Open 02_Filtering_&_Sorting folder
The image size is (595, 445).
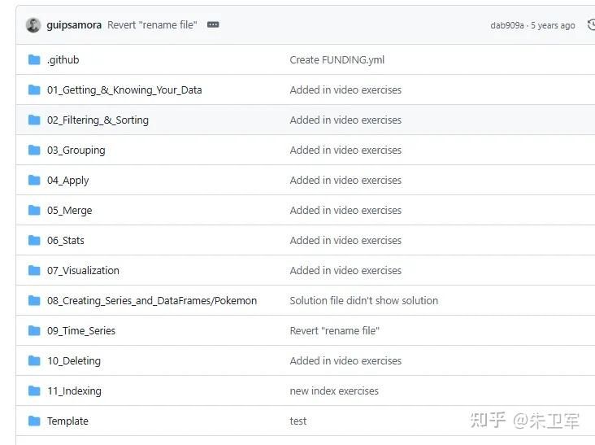pos(98,120)
